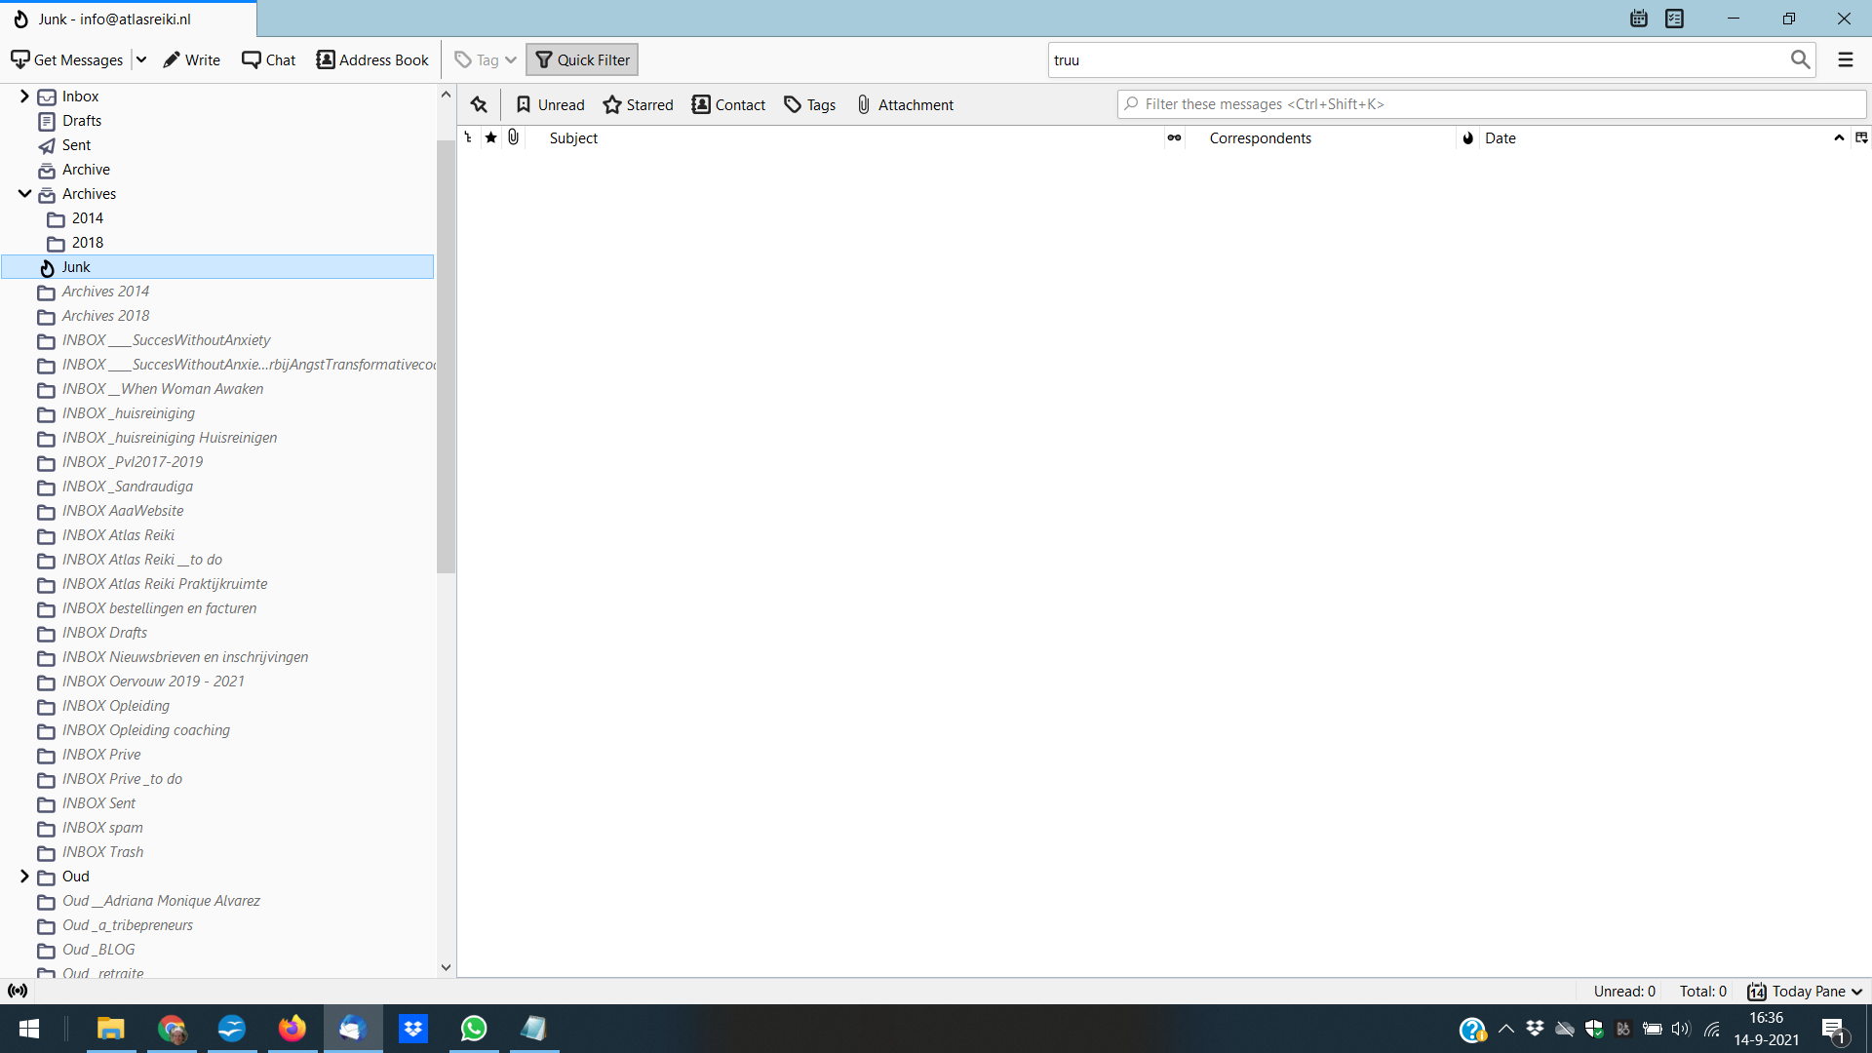Click the Write pencil button

(x=192, y=59)
